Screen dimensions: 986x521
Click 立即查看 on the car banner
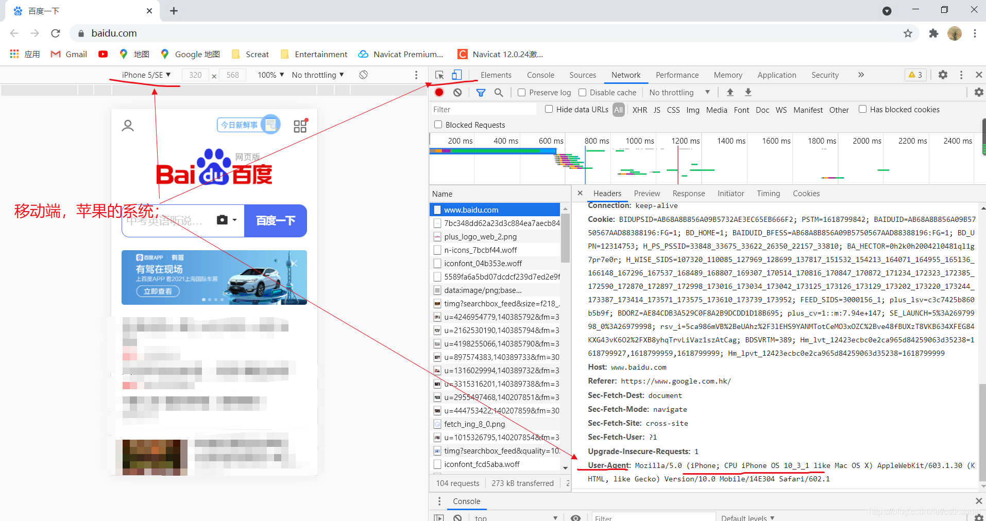tap(158, 291)
